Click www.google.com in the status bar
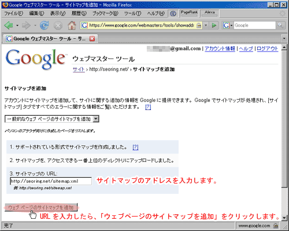This screenshot has height=231, width=289. pyautogui.click(x=254, y=225)
